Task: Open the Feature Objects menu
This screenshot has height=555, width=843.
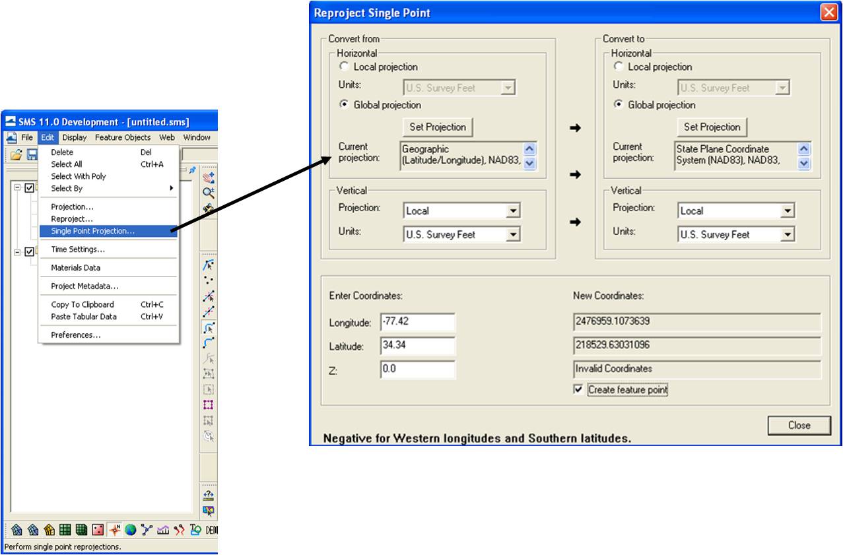Action: click(x=123, y=137)
